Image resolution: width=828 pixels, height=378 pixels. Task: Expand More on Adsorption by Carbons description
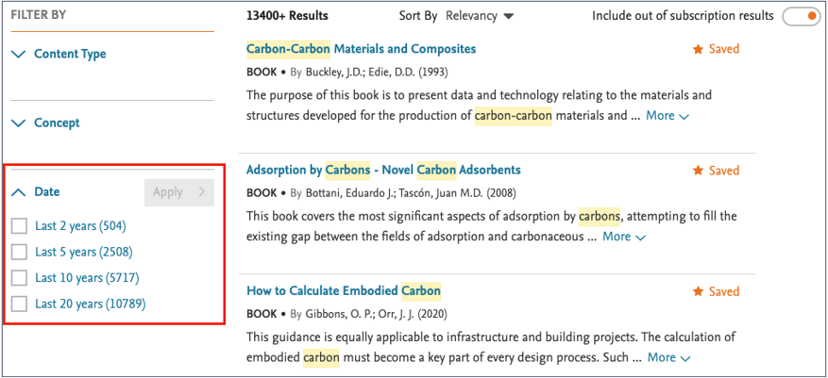click(x=624, y=237)
